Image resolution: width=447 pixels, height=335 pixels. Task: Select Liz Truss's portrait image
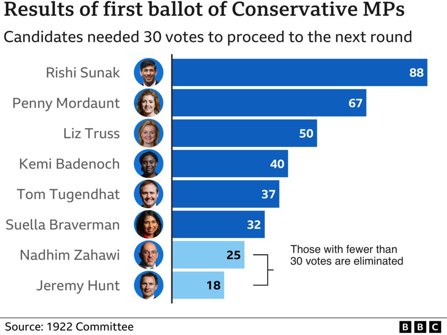148,133
